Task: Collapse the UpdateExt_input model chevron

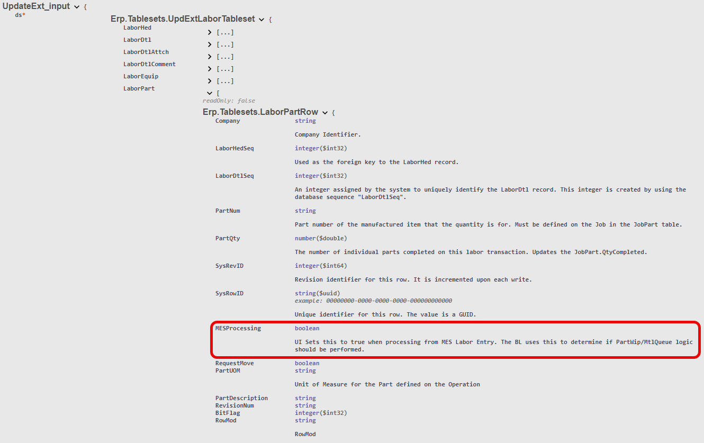Action: [77, 7]
